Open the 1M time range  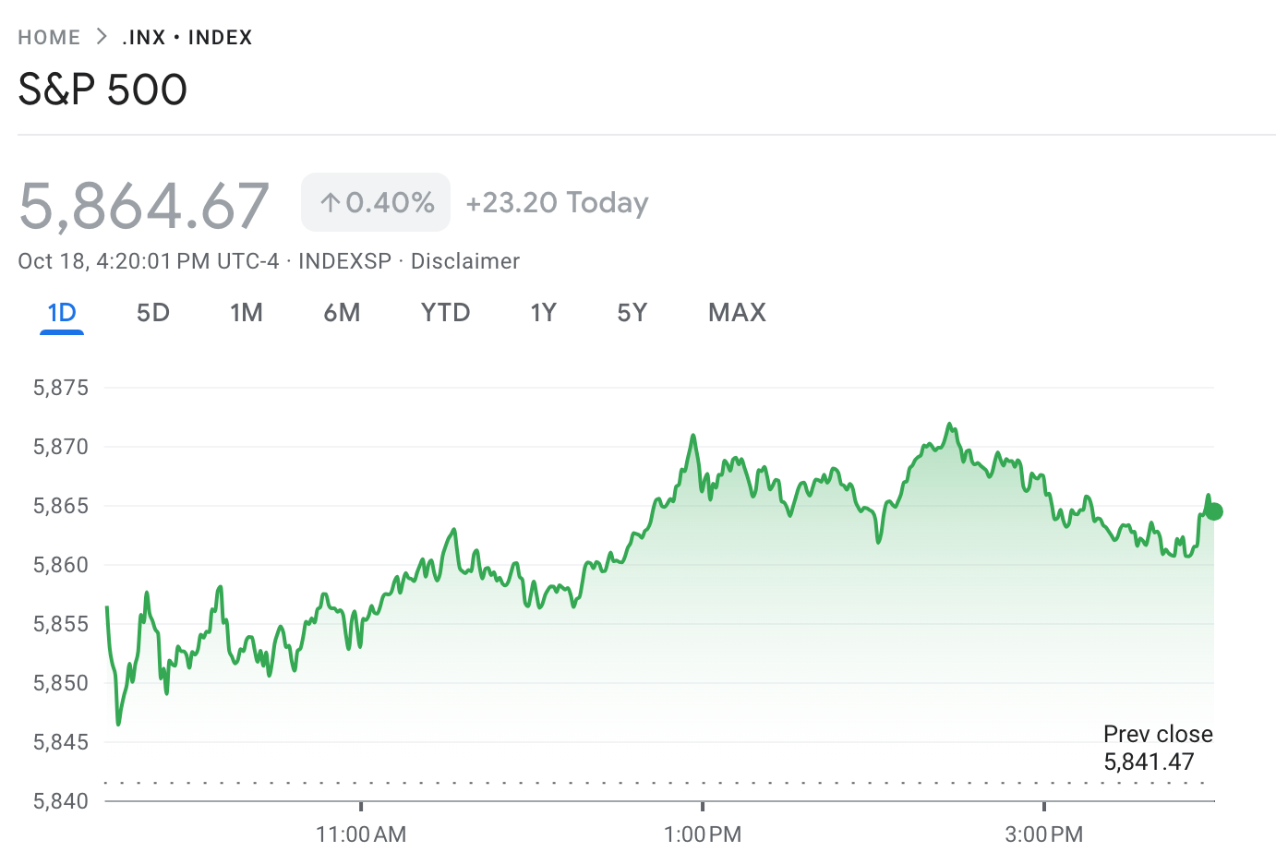point(247,313)
